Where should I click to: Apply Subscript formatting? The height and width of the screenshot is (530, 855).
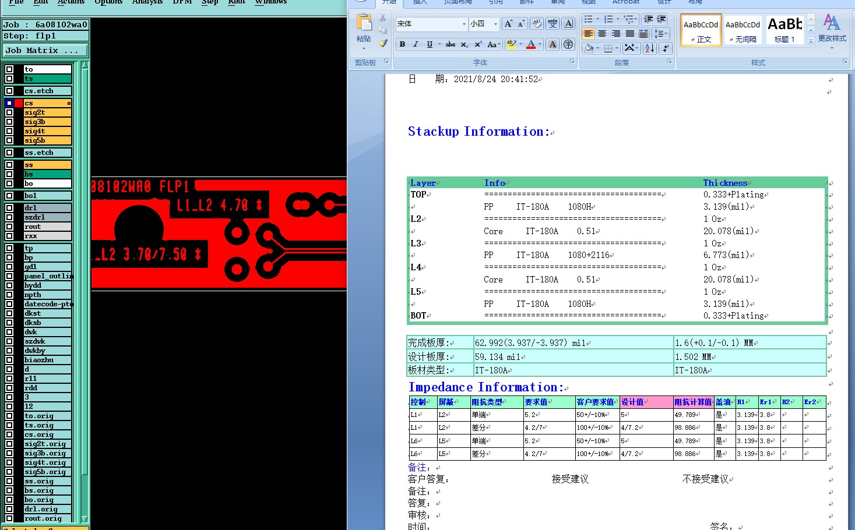464,44
